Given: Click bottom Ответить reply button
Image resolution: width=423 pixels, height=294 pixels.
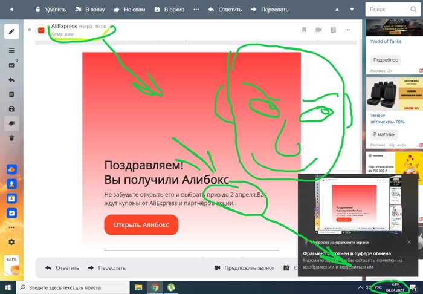Looking at the screenshot, I should [x=62, y=268].
